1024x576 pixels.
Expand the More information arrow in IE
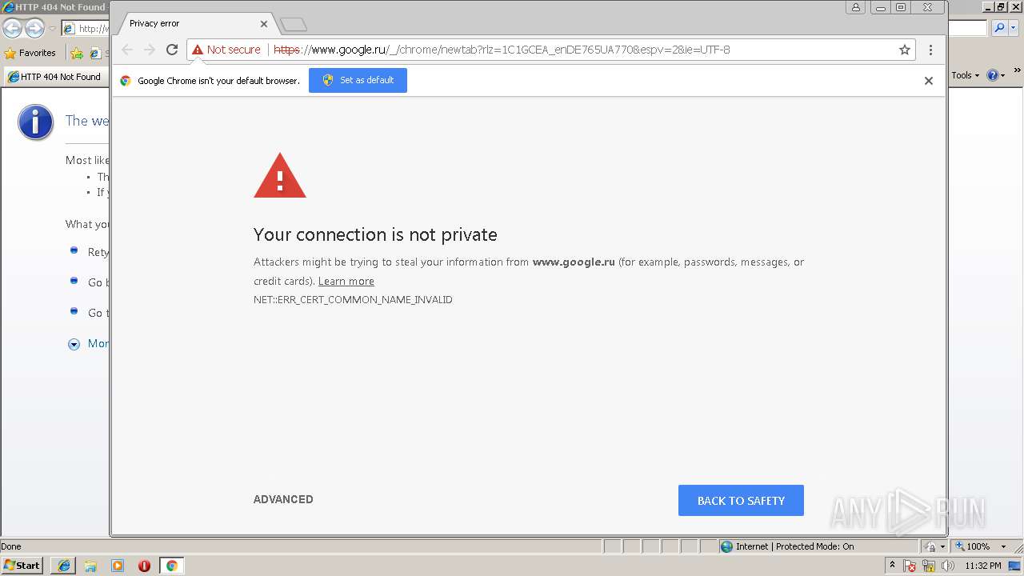(74, 344)
